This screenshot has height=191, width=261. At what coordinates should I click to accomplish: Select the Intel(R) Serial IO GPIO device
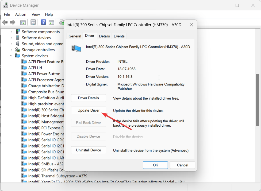tap(43, 140)
